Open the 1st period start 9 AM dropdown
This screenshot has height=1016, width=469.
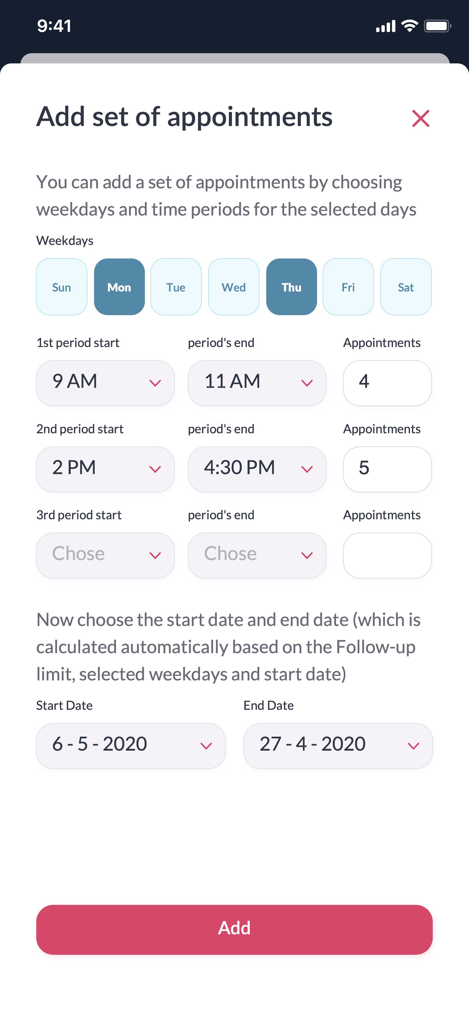click(105, 383)
